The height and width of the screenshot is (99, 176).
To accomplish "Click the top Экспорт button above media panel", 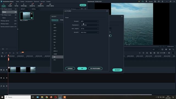I will [x=83, y=5].
